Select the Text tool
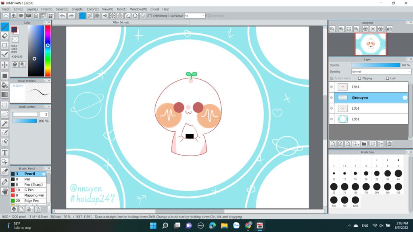This screenshot has height=232, width=413. (5, 153)
